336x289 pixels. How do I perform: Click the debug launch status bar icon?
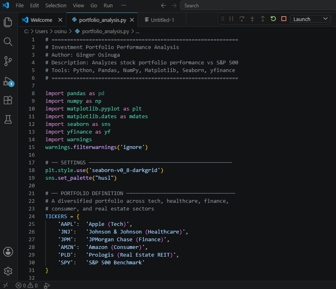(x=47, y=286)
